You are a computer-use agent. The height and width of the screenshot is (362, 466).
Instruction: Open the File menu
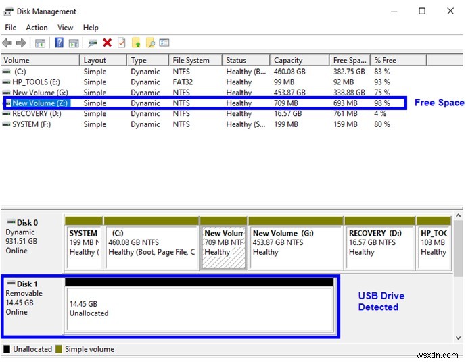[11, 28]
